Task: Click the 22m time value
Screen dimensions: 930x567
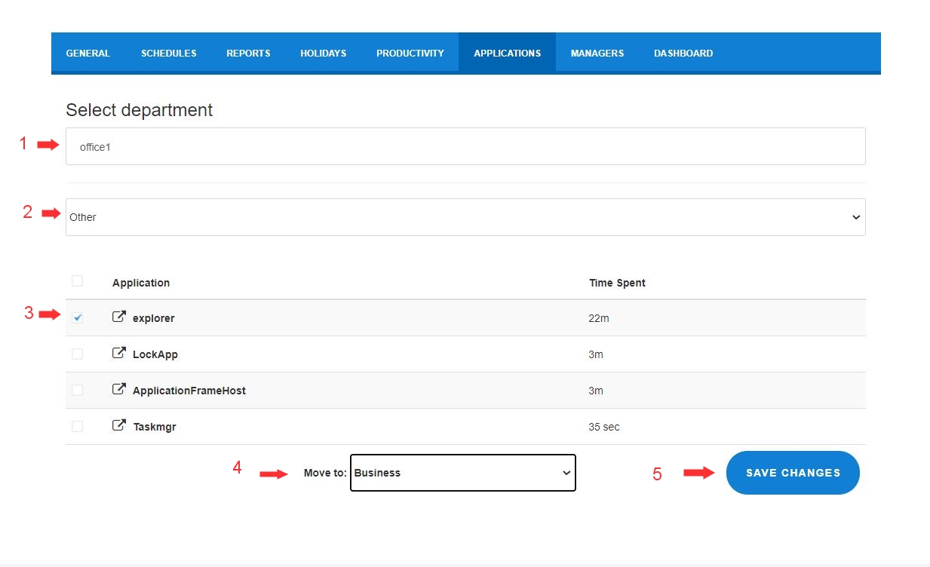Action: [x=599, y=318]
